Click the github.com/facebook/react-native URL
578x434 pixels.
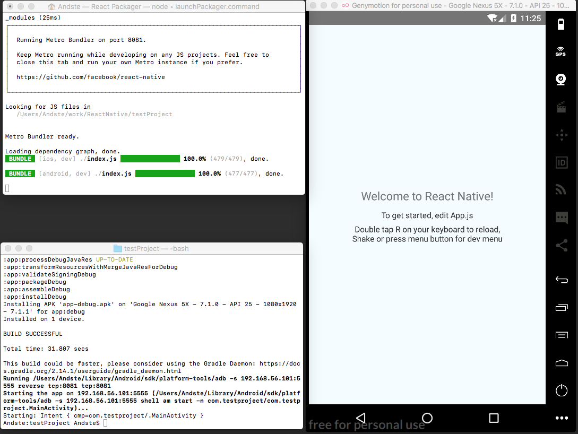click(90, 77)
